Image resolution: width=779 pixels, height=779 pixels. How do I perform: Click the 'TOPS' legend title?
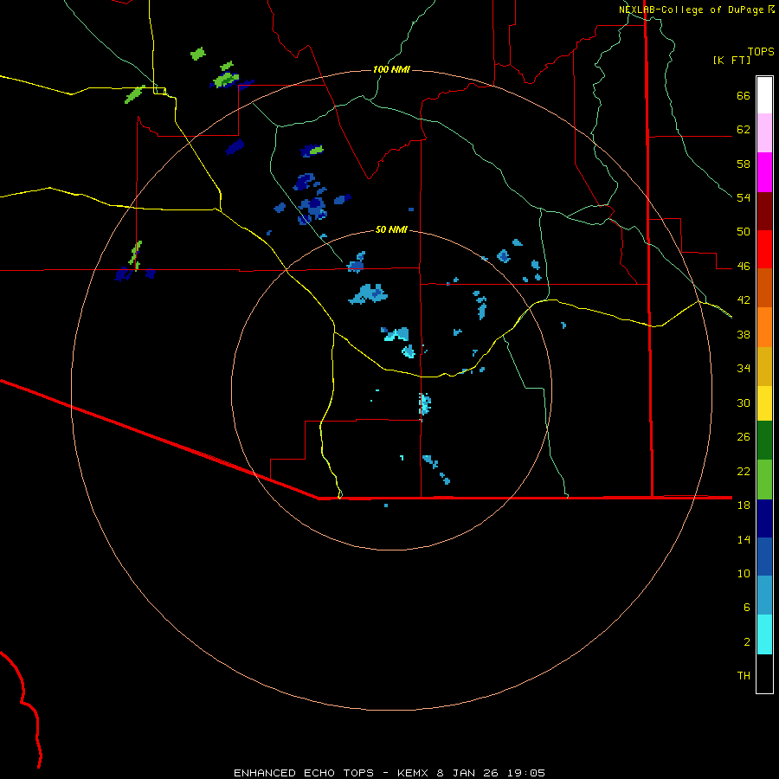(x=761, y=52)
